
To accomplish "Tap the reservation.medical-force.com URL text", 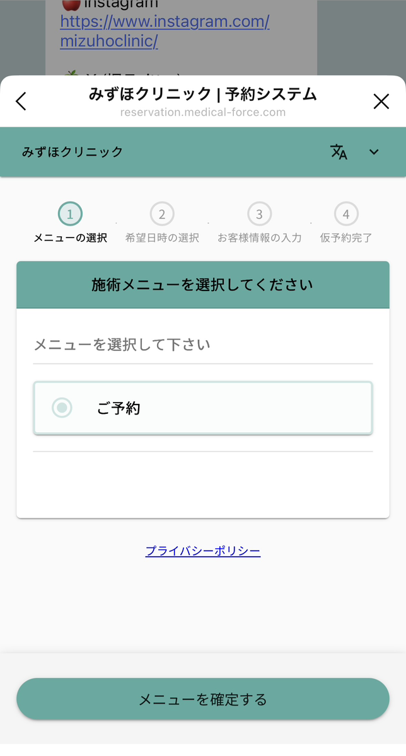I will pos(202,113).
